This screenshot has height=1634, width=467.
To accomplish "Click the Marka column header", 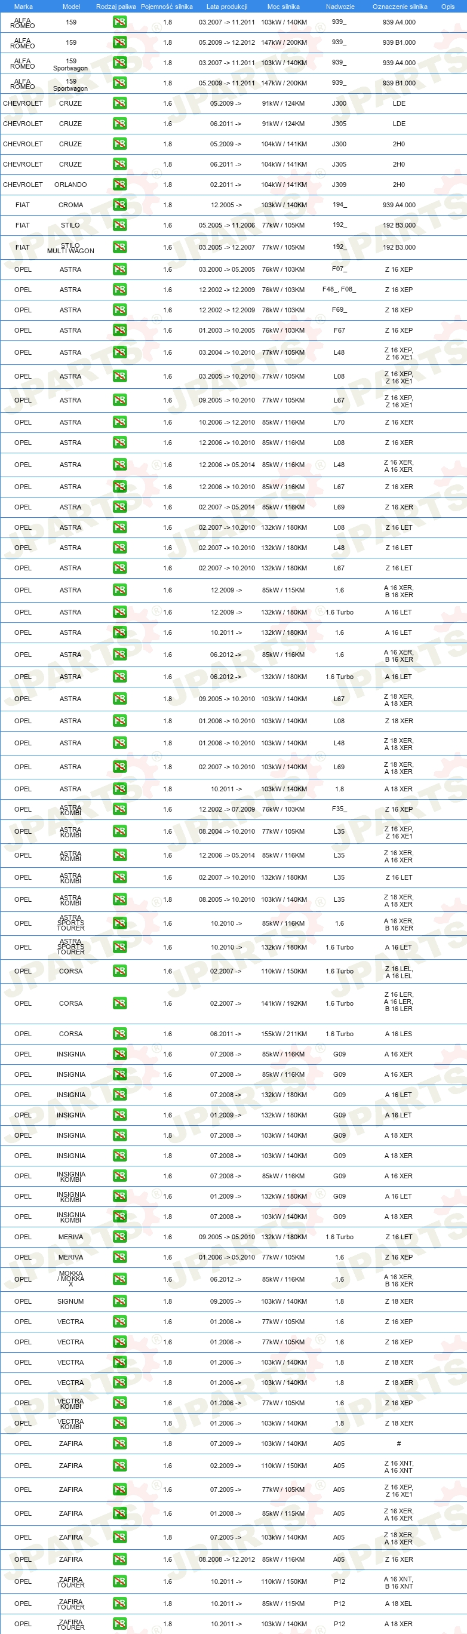I will pos(23,7).
